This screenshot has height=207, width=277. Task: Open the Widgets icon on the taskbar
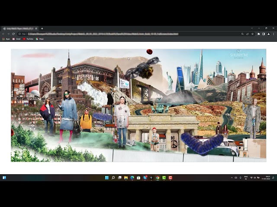(4, 178)
